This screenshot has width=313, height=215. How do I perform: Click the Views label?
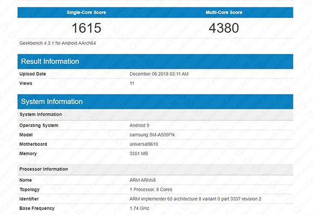[x=26, y=83]
